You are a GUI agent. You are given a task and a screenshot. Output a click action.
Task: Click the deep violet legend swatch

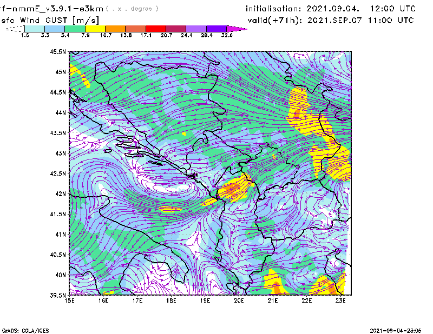tap(216, 29)
